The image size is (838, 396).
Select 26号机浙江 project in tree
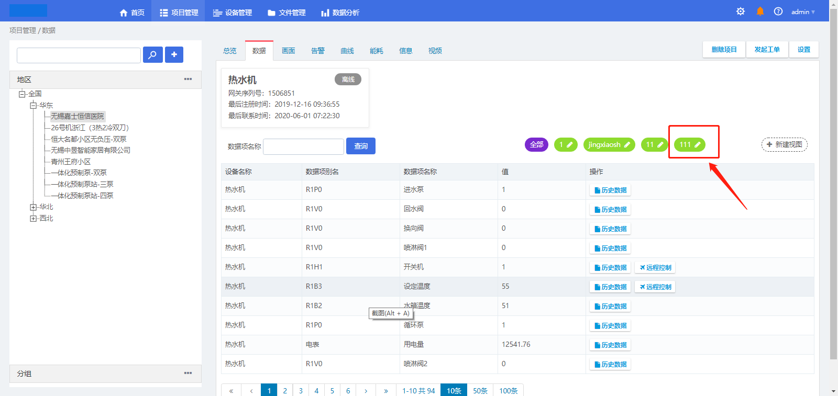tap(90, 128)
